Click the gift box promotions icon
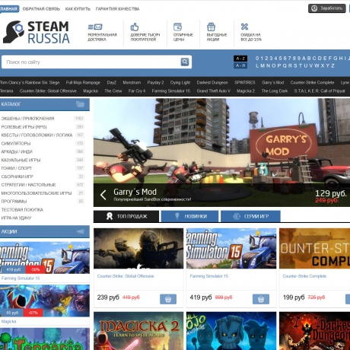The width and height of the screenshot is (350, 350). point(211,27)
